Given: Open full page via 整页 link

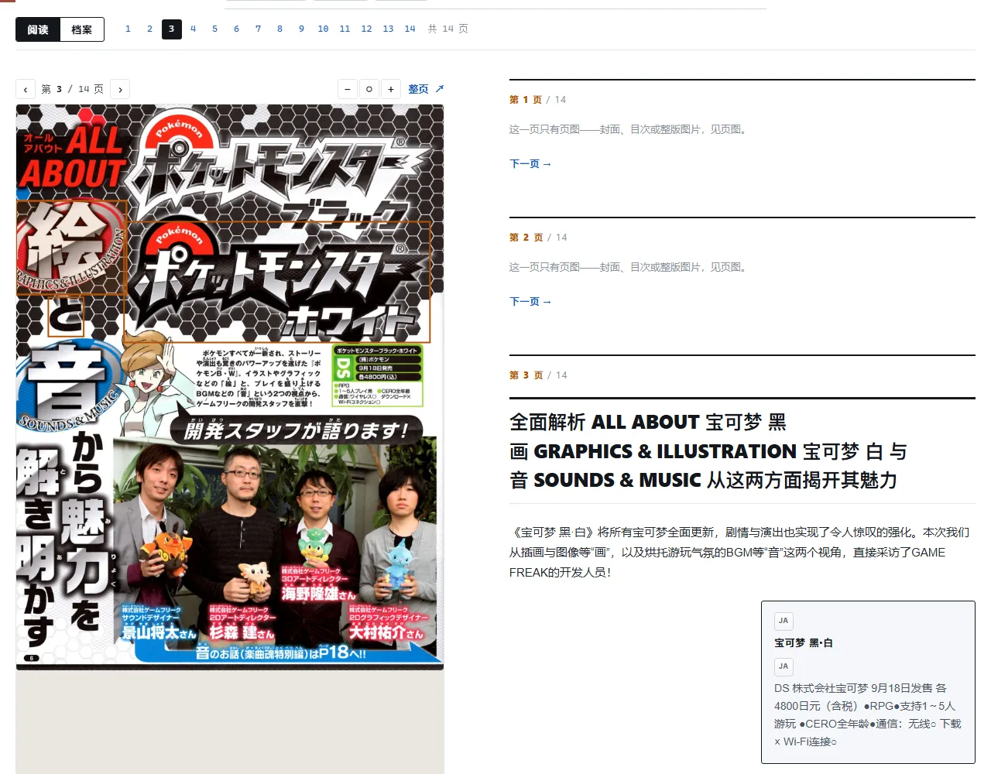Looking at the screenshot, I should pyautogui.click(x=426, y=89).
